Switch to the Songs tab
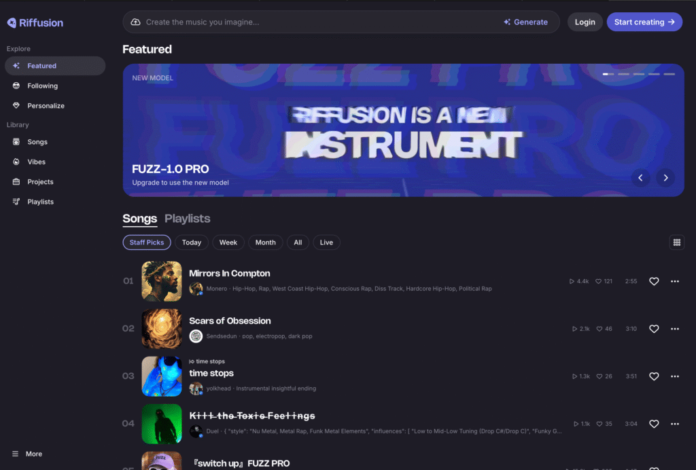 [139, 219]
